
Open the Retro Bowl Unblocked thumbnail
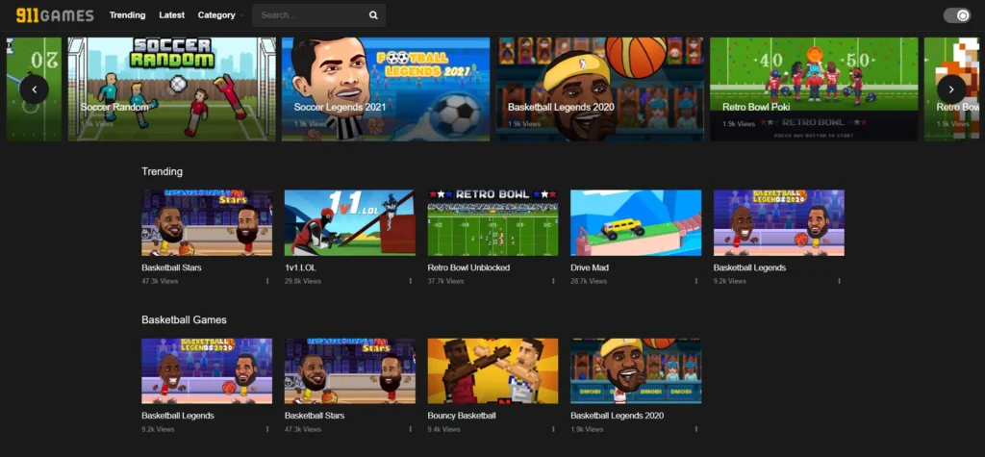click(x=493, y=222)
